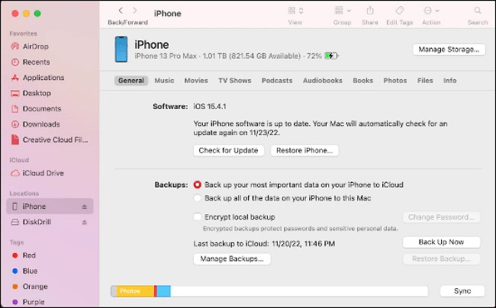Click Manage Storage button
This screenshot has width=496, height=308.
tap(449, 50)
